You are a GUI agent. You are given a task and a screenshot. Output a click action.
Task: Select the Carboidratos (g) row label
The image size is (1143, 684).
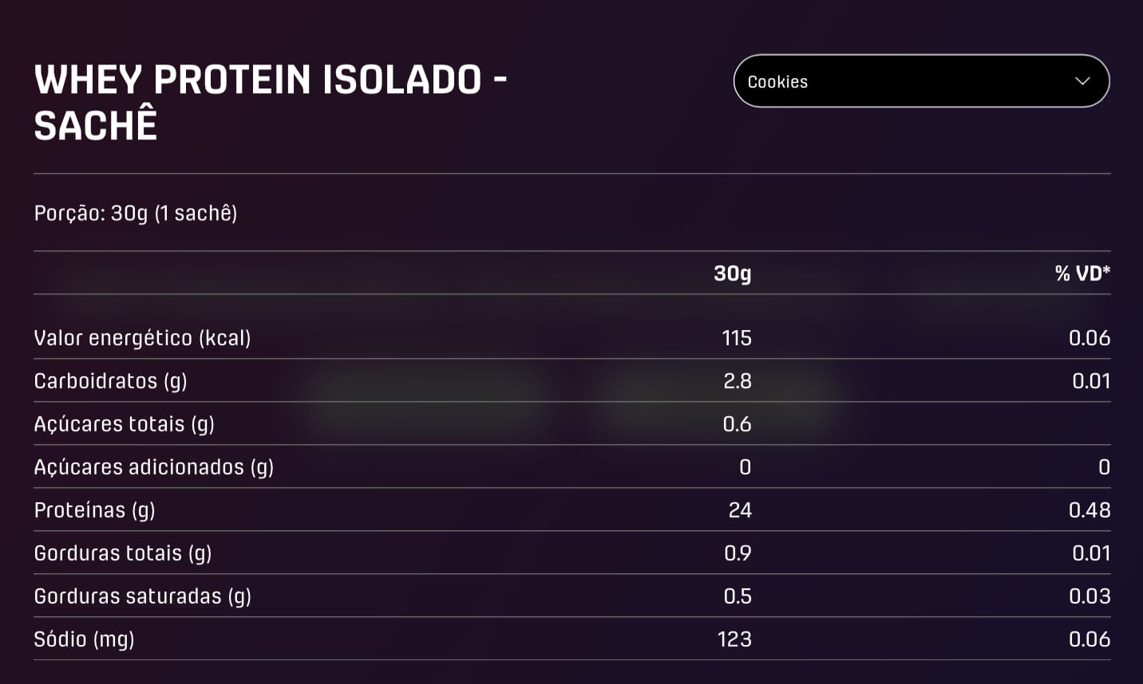tap(110, 381)
